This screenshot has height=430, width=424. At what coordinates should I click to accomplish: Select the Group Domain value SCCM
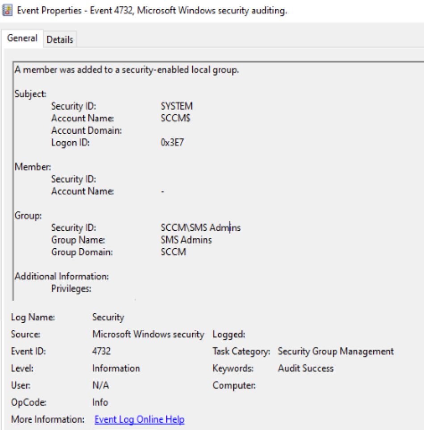point(174,252)
